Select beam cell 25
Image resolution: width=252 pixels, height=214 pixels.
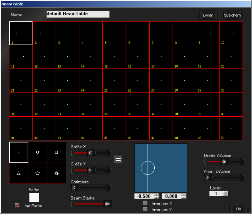[x=114, y=81]
